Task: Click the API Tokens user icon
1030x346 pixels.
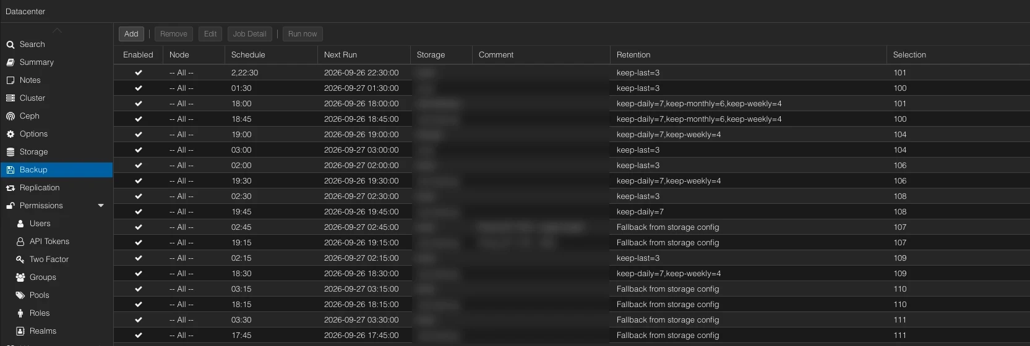Action: (20, 242)
